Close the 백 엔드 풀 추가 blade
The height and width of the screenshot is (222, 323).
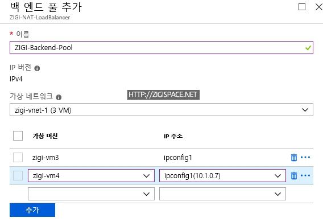coord(319,7)
